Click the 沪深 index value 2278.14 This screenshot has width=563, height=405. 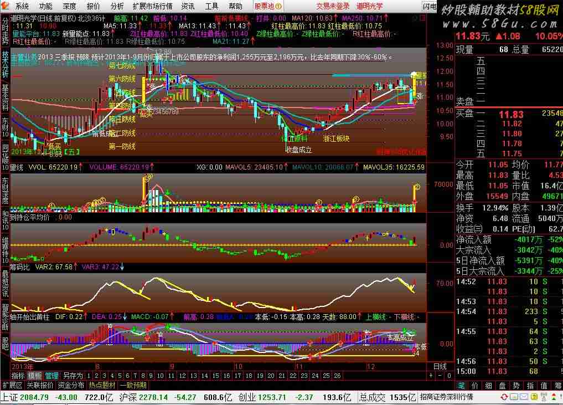[153, 397]
